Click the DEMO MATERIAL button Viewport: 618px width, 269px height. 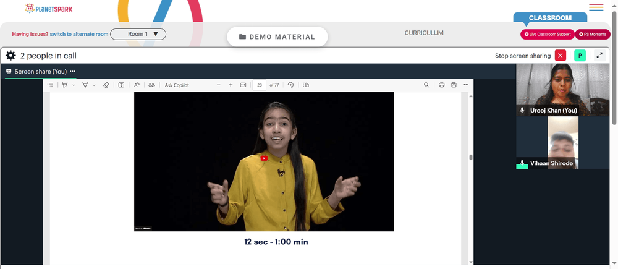coord(277,36)
